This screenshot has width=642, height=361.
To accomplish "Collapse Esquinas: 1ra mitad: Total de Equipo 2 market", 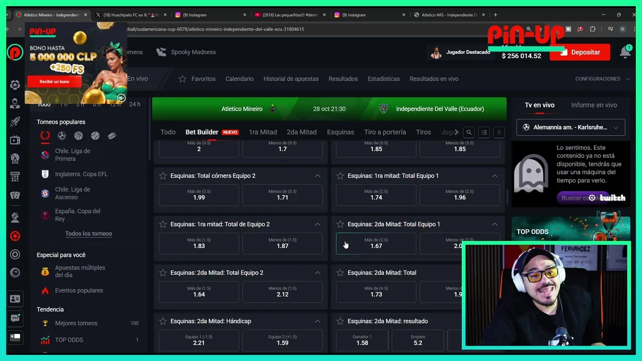I will [x=317, y=224].
